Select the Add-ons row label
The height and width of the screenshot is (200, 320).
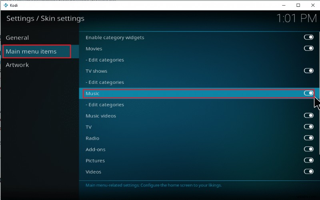coord(96,149)
